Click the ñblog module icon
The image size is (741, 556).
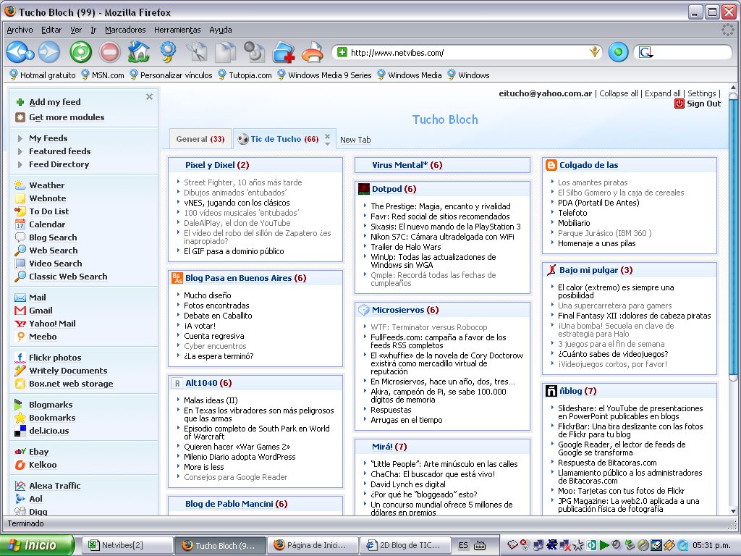pos(551,391)
